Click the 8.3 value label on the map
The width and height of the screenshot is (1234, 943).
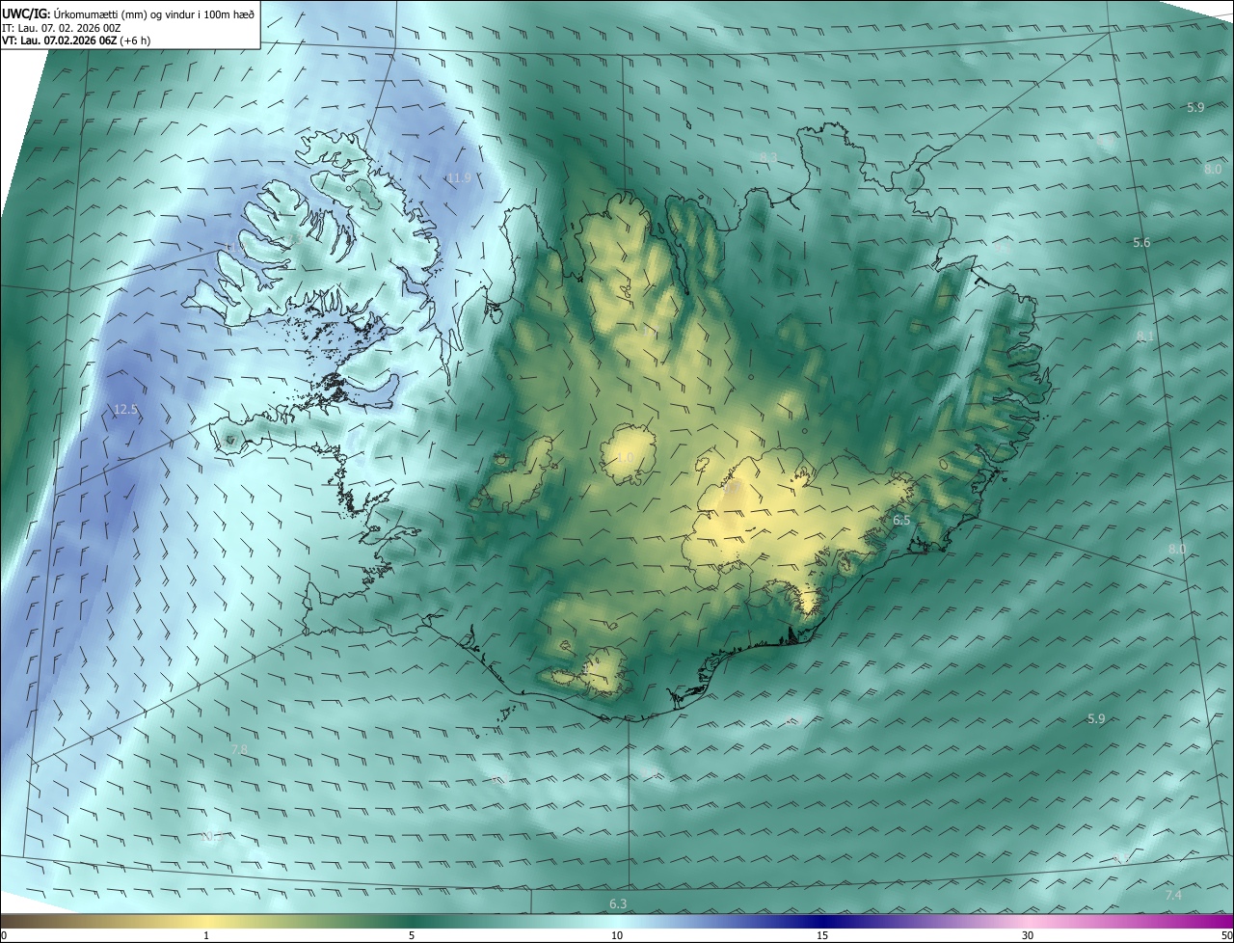[x=768, y=157]
